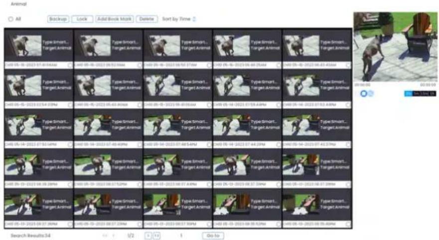Open the first clip thumbnail in third row

[x=23, y=125]
